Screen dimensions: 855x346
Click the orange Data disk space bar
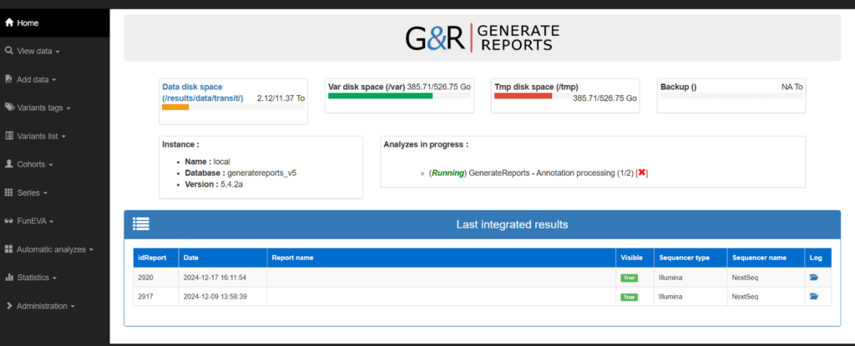(175, 108)
